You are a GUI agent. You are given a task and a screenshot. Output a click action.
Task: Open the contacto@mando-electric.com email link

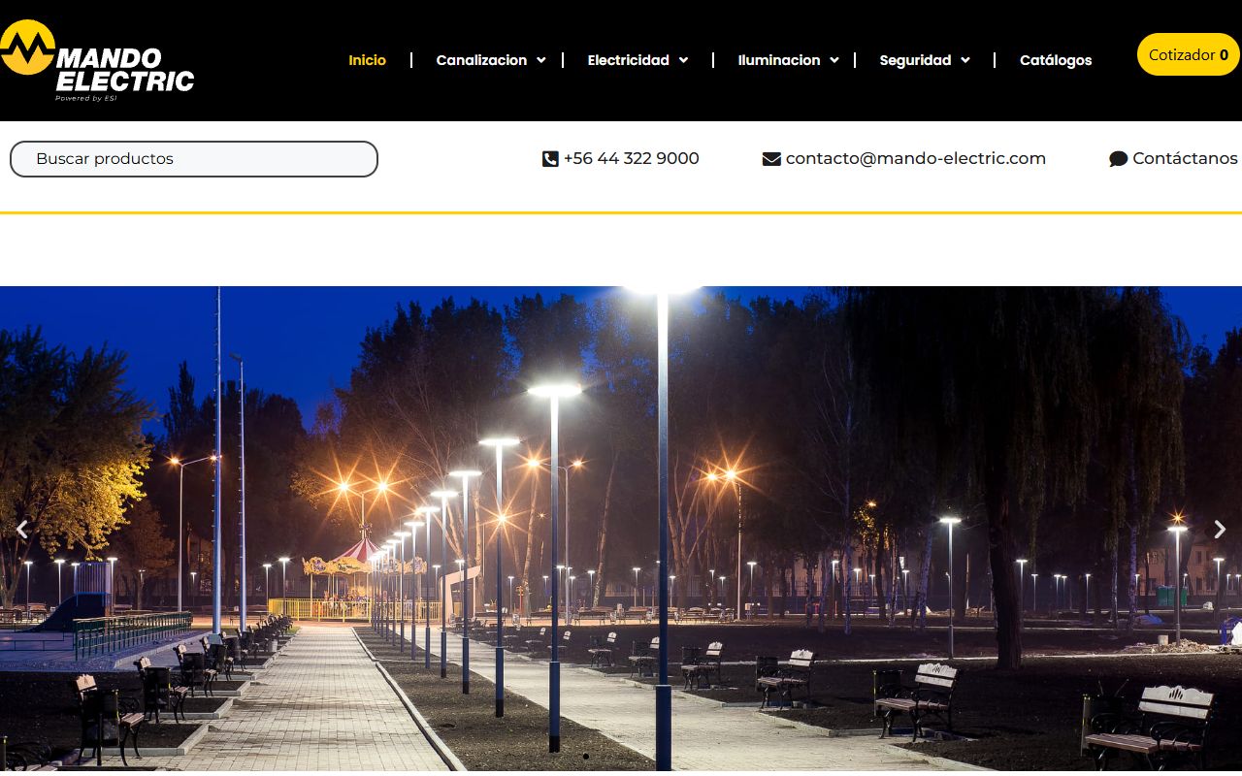coord(916,158)
